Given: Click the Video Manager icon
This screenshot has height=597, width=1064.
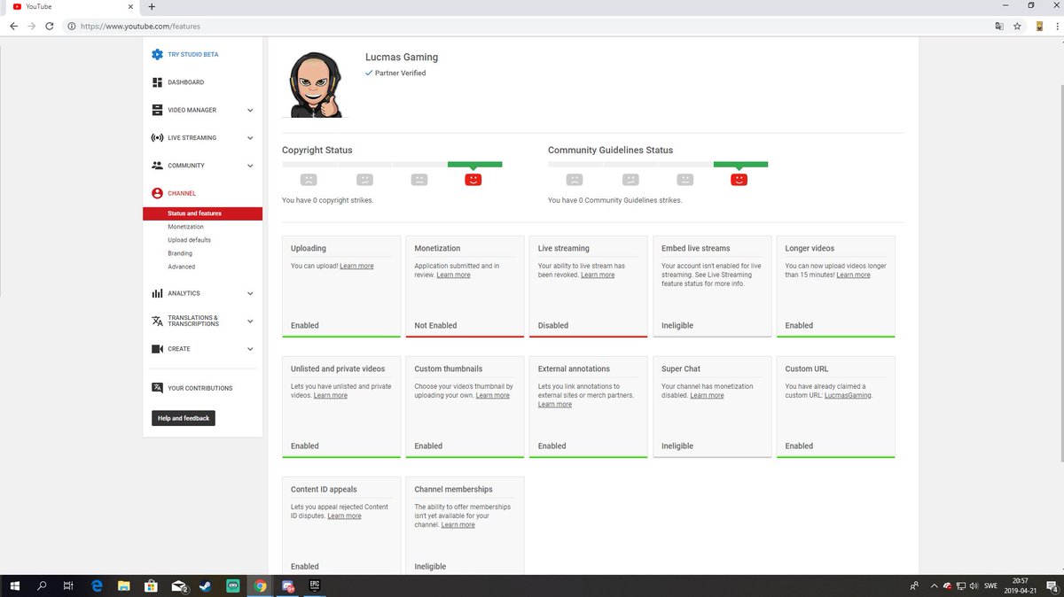Looking at the screenshot, I should click(x=157, y=110).
